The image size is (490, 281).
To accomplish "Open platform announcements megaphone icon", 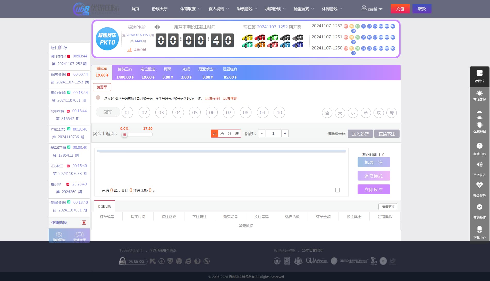I will point(479,165).
